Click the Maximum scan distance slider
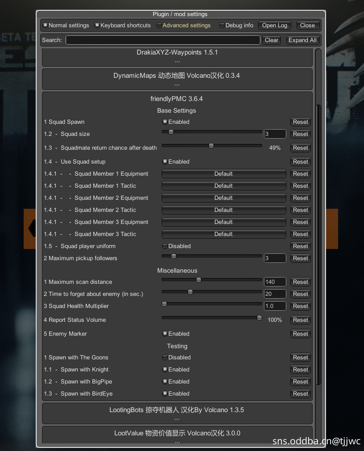 click(x=212, y=280)
